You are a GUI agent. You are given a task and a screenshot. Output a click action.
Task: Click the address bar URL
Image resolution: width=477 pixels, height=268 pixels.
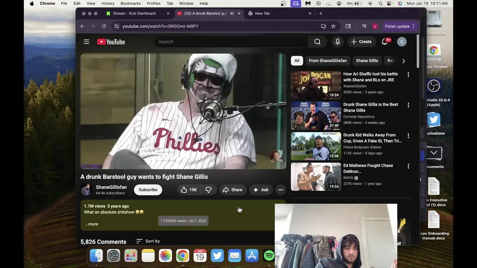pyautogui.click(x=160, y=26)
